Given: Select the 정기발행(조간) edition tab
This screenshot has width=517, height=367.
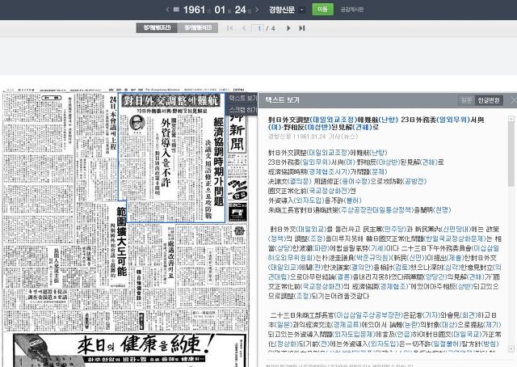Looking at the screenshot, I should coord(157,28).
